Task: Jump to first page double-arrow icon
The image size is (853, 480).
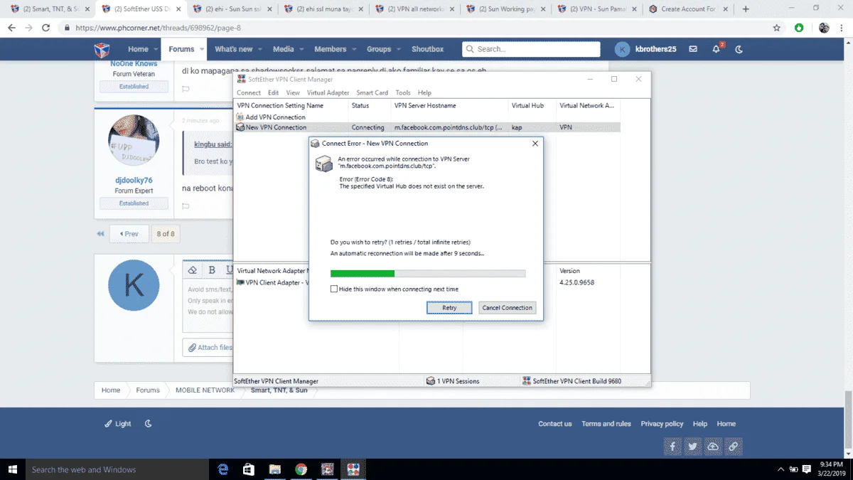Action: [x=101, y=233]
